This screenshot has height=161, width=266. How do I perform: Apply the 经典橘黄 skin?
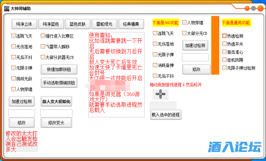[131, 24]
